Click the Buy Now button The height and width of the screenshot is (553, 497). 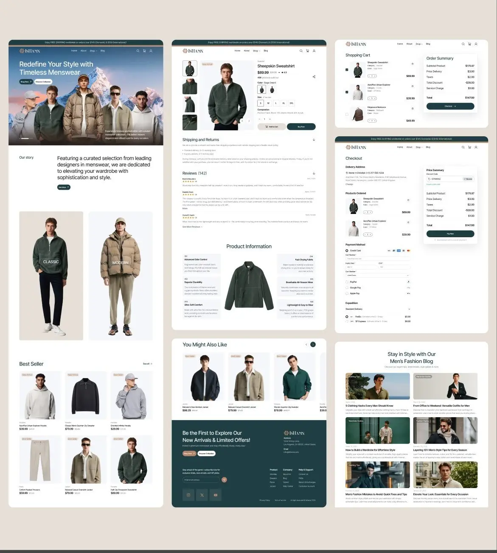pos(301,126)
